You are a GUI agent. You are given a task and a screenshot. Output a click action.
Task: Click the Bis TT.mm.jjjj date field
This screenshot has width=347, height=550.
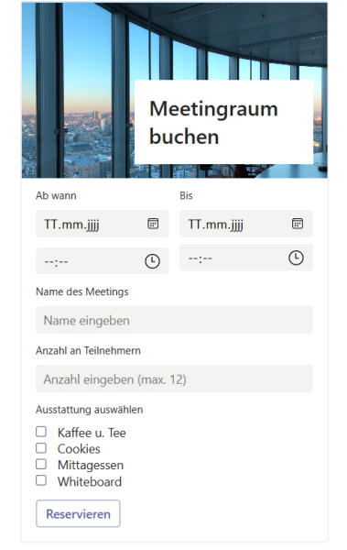click(246, 224)
